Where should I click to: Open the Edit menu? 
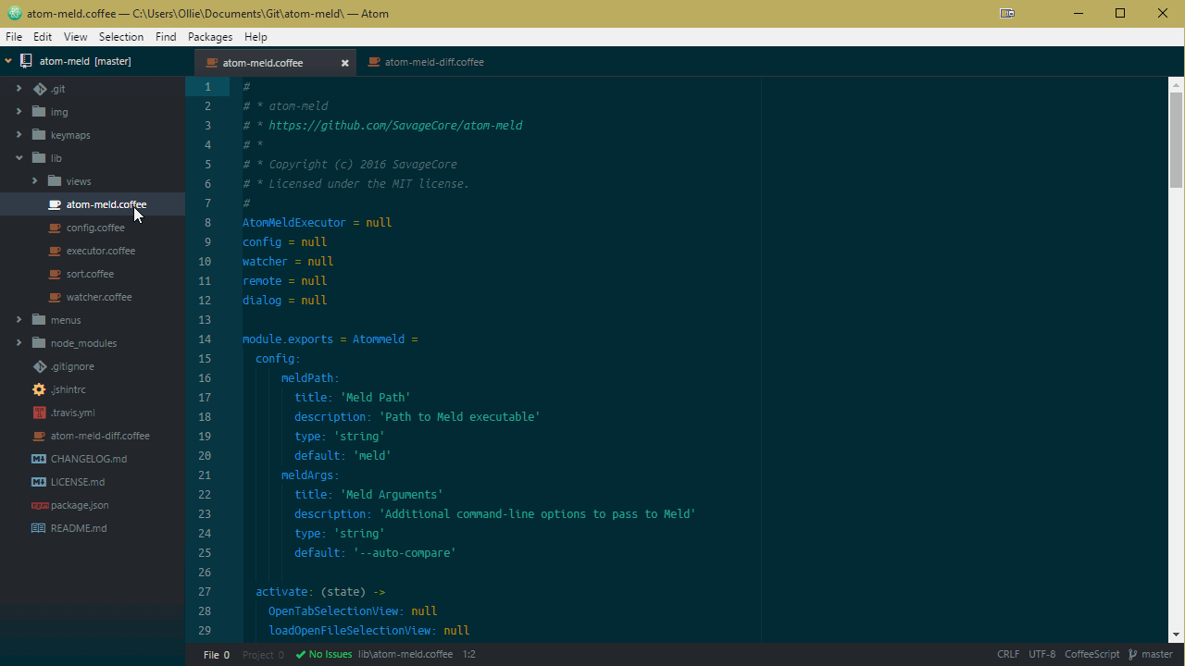coord(43,37)
